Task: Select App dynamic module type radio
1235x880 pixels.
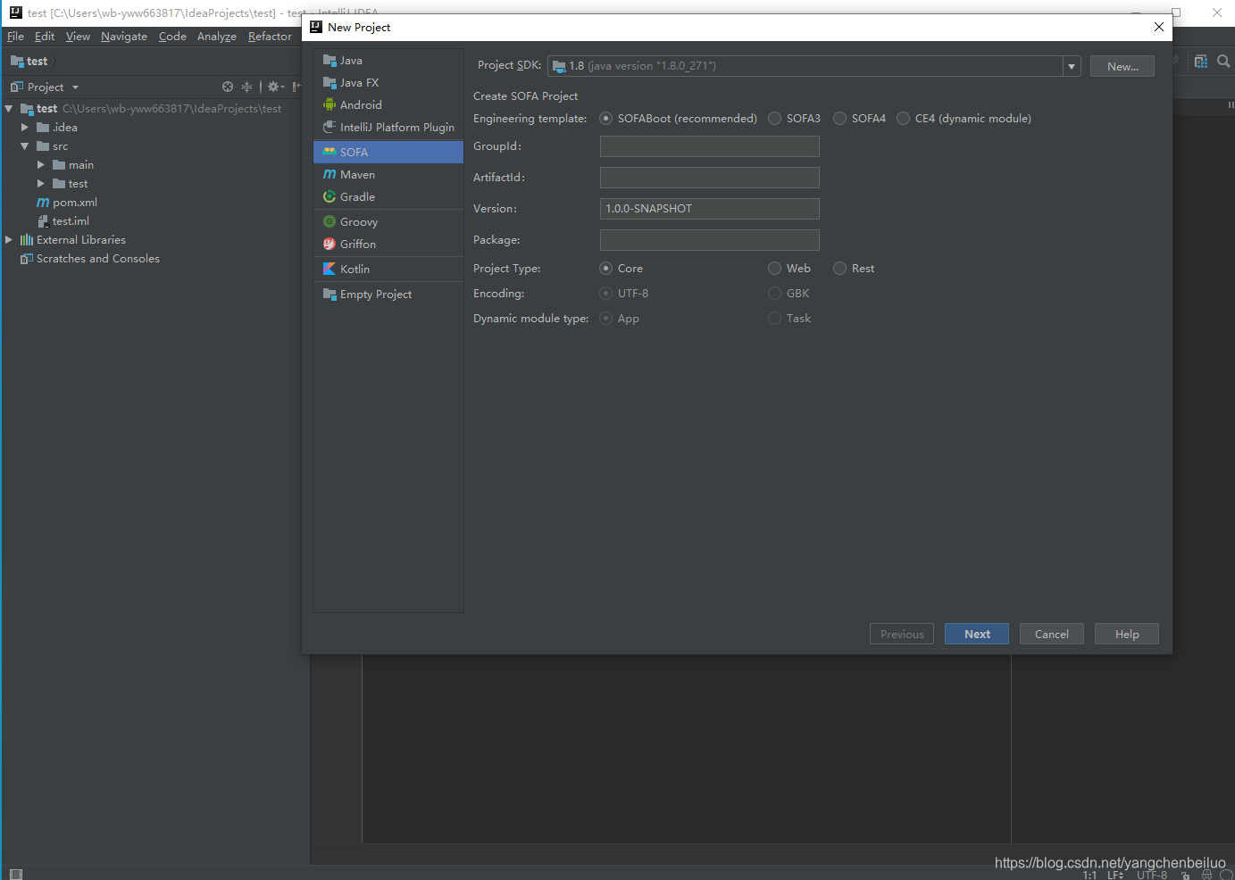Action: click(606, 319)
